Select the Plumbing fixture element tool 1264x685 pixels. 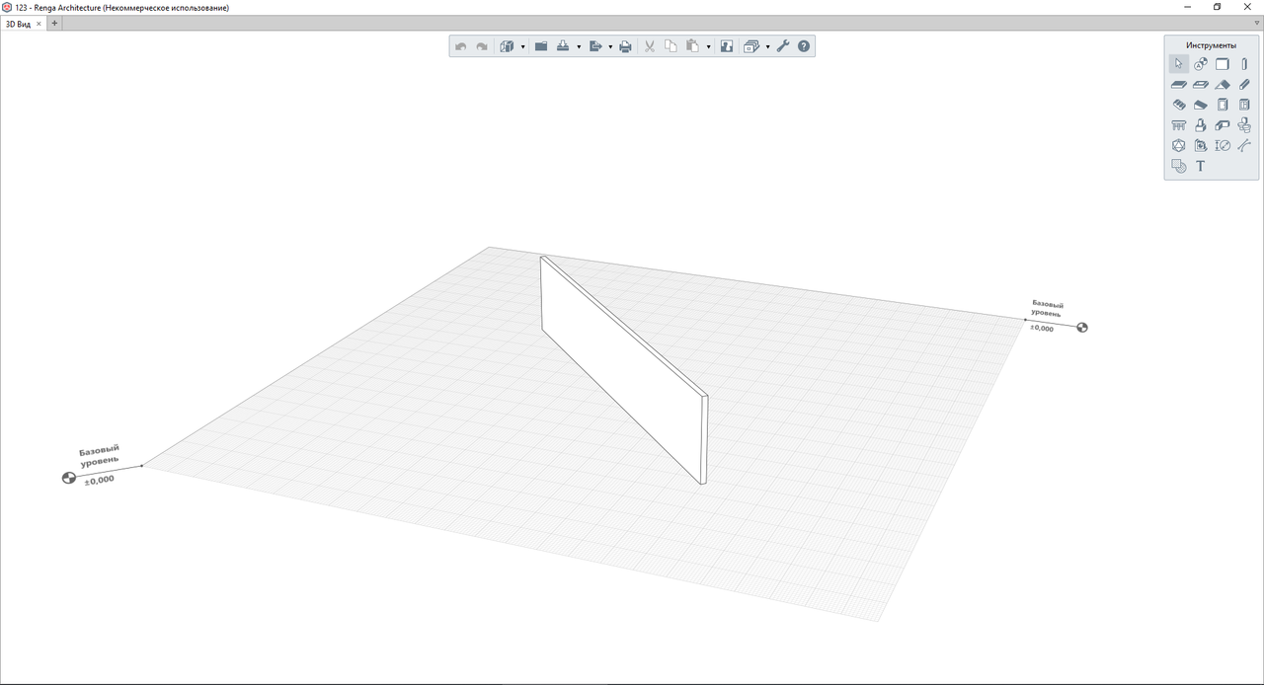coord(1244,125)
